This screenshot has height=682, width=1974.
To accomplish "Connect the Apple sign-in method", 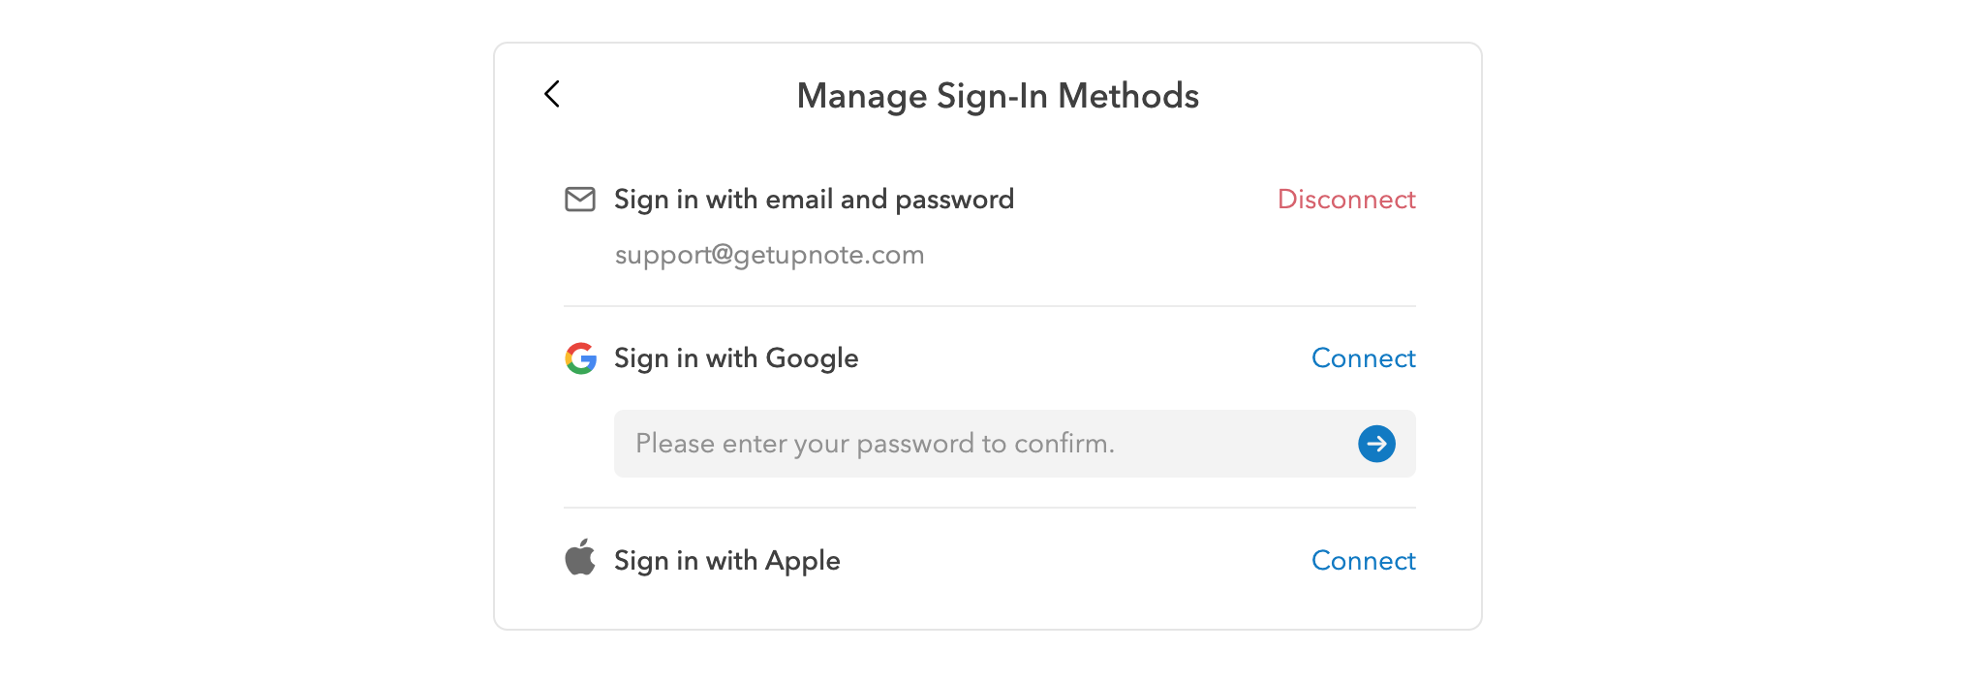I will (1363, 561).
